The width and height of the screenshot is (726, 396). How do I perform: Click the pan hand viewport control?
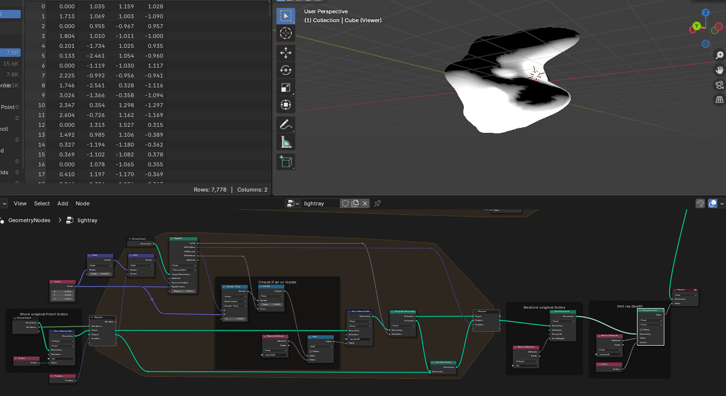720,70
